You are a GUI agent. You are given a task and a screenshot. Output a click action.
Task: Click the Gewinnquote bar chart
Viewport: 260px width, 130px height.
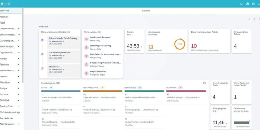(x=242, y=122)
